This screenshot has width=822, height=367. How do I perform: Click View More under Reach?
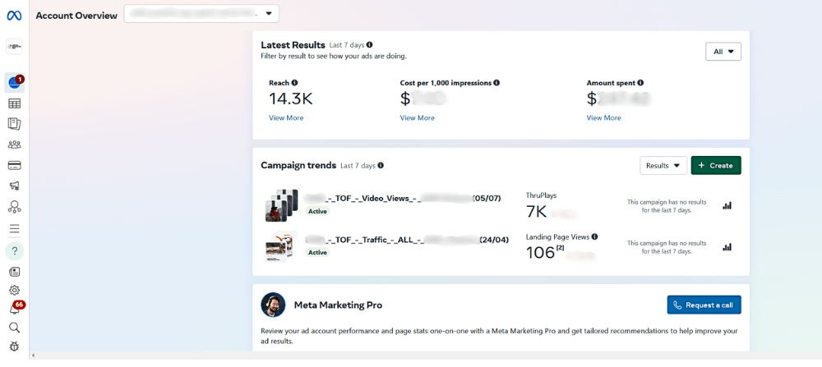pyautogui.click(x=286, y=117)
